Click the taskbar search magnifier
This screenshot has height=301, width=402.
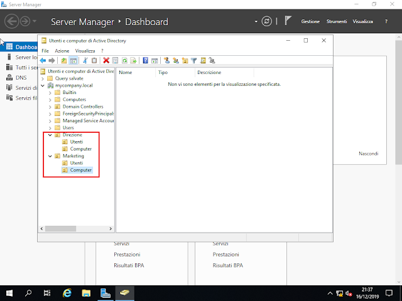coord(28,293)
